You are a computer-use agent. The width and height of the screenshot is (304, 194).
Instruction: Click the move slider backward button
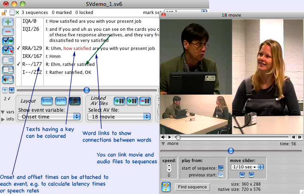(242, 175)
